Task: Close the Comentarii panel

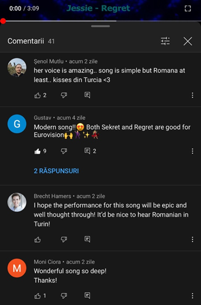Action: tap(188, 41)
